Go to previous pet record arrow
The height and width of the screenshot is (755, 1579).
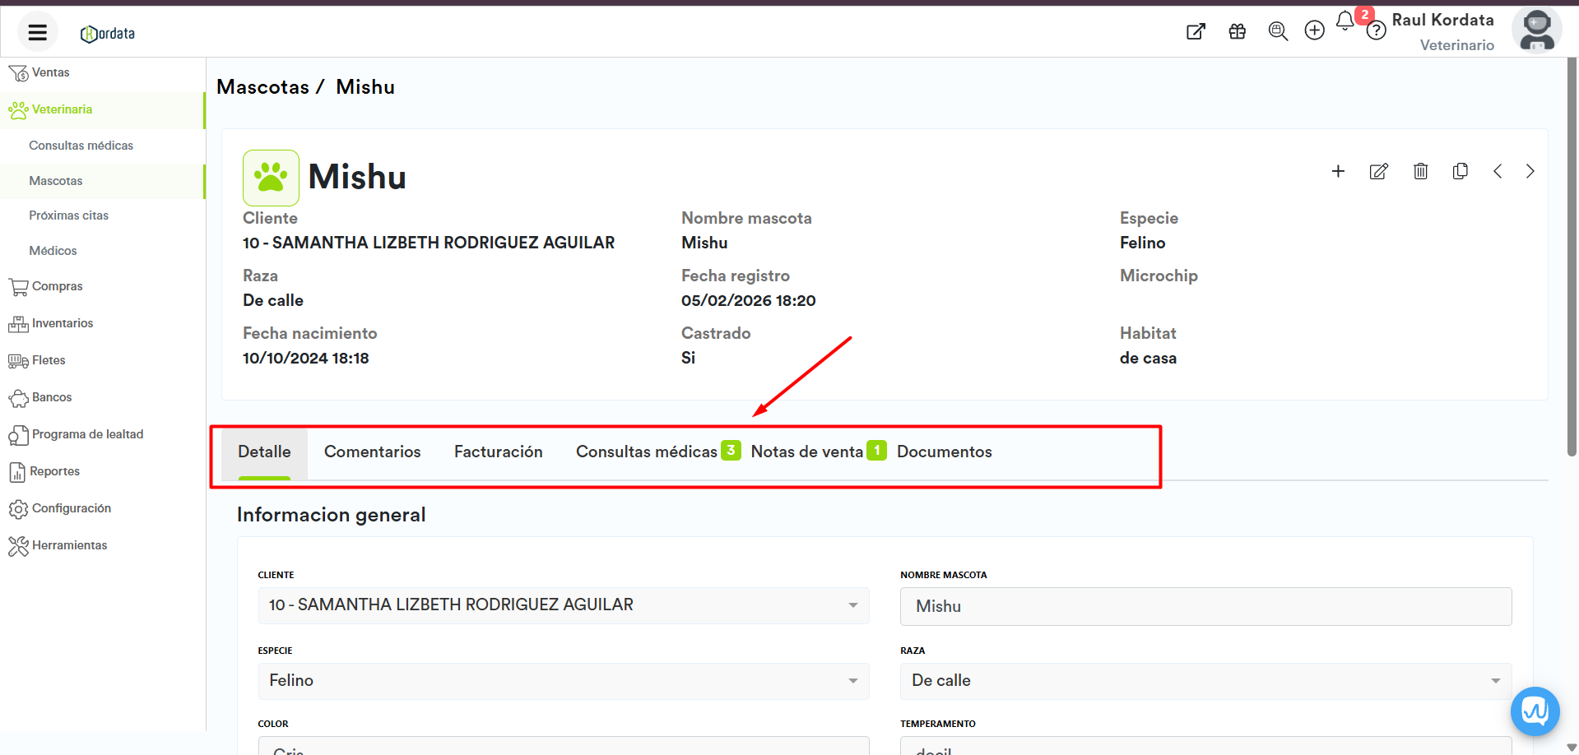pos(1498,171)
